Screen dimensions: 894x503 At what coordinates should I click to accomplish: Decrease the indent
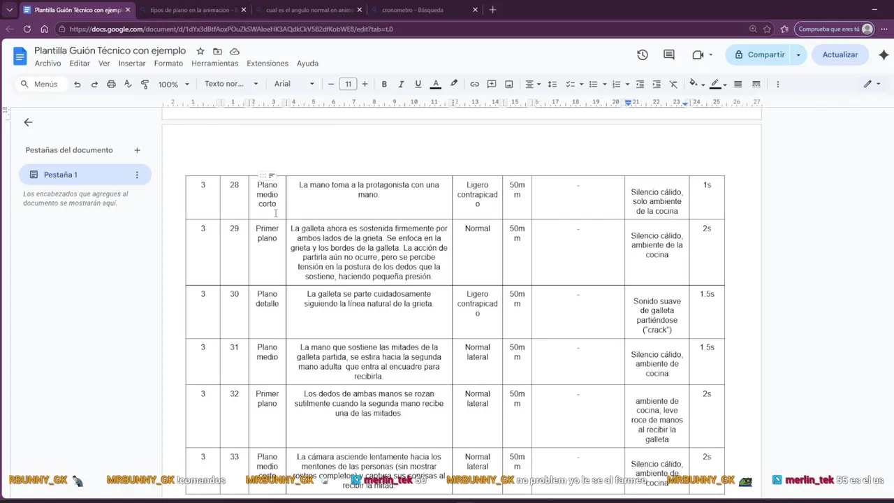point(640,84)
